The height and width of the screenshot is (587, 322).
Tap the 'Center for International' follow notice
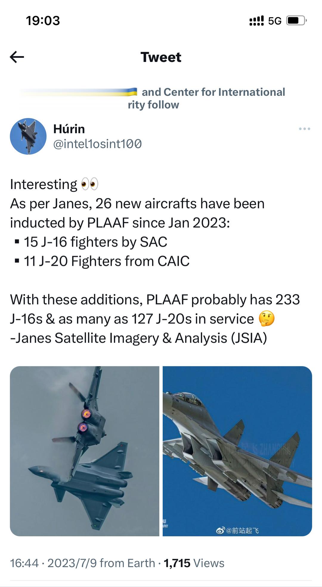[x=206, y=98]
